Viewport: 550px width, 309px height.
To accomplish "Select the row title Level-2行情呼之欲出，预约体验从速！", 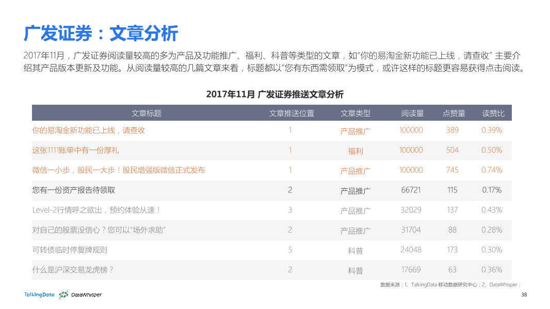I will [x=97, y=210].
